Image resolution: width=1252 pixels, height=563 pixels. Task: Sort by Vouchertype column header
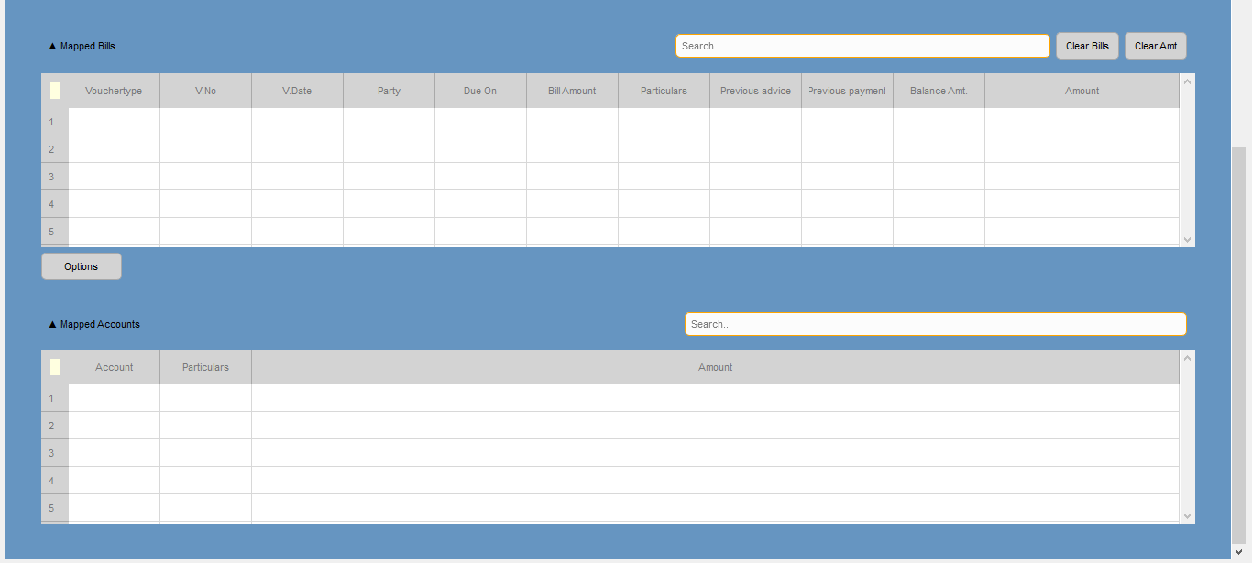coord(114,91)
